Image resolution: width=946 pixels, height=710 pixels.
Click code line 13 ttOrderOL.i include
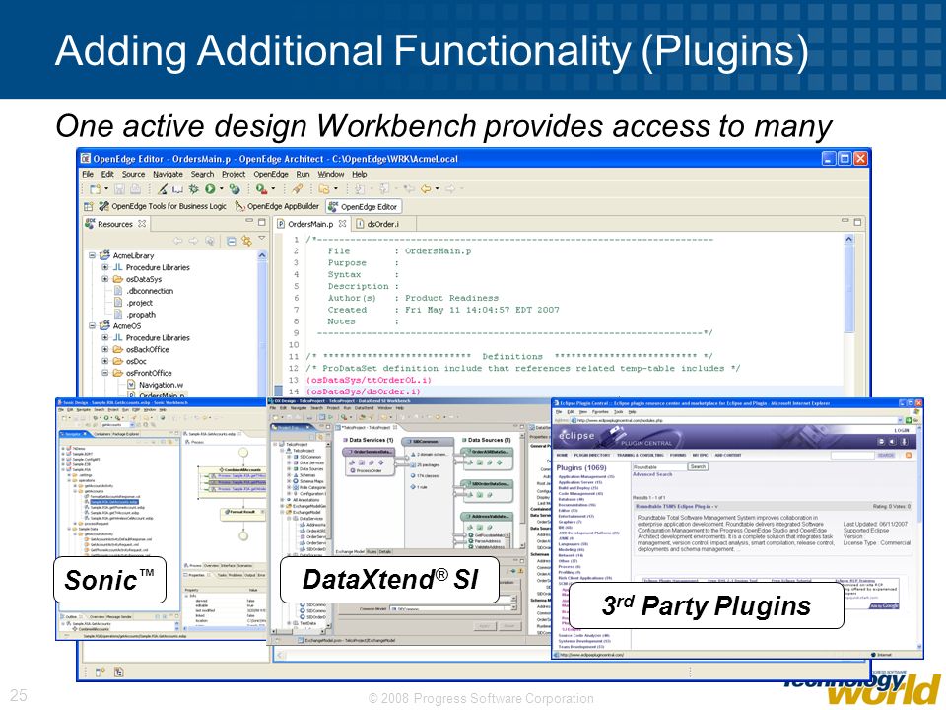(x=369, y=380)
